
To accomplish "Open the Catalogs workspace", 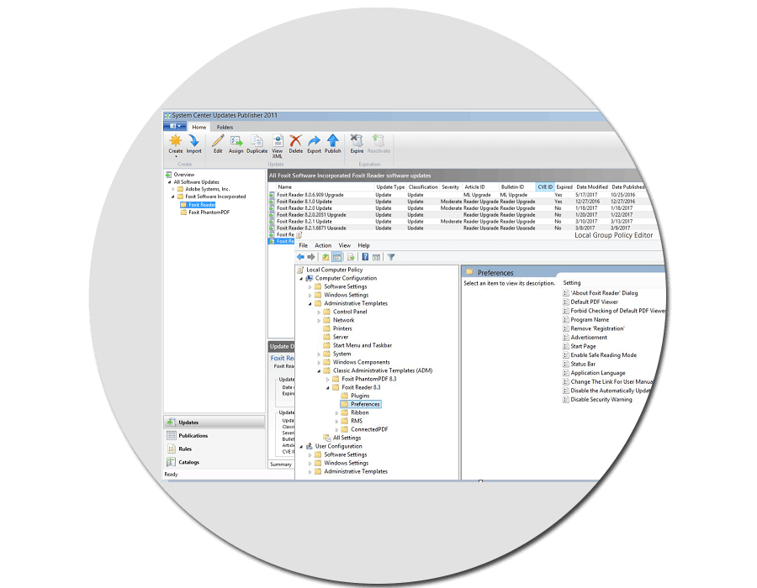I will [188, 462].
